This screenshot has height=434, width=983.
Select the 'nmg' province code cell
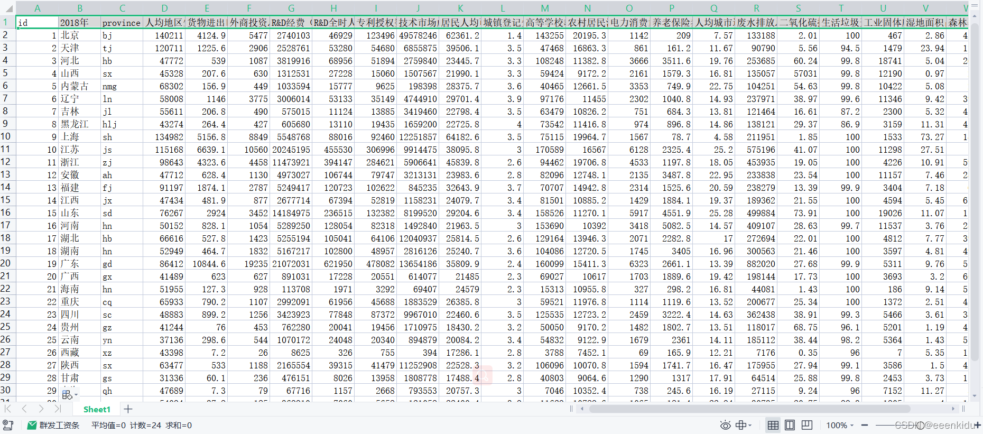[122, 86]
